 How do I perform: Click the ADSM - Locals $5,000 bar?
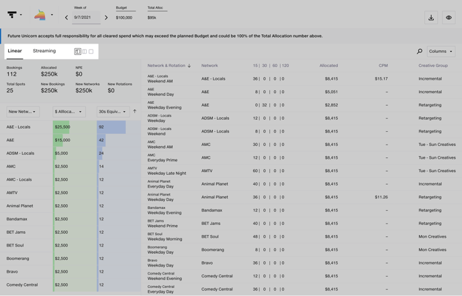click(x=54, y=153)
